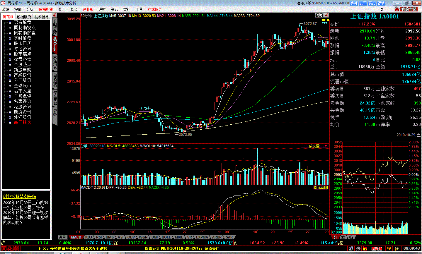Open 我的专区

click(x=409, y=9)
